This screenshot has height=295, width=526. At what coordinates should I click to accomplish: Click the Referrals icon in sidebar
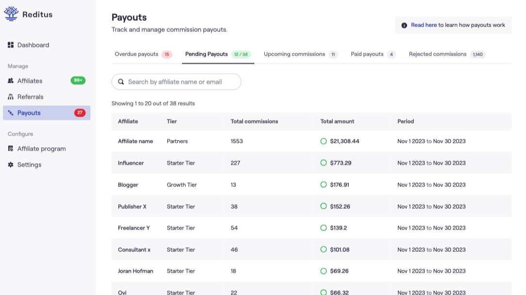pyautogui.click(x=11, y=97)
